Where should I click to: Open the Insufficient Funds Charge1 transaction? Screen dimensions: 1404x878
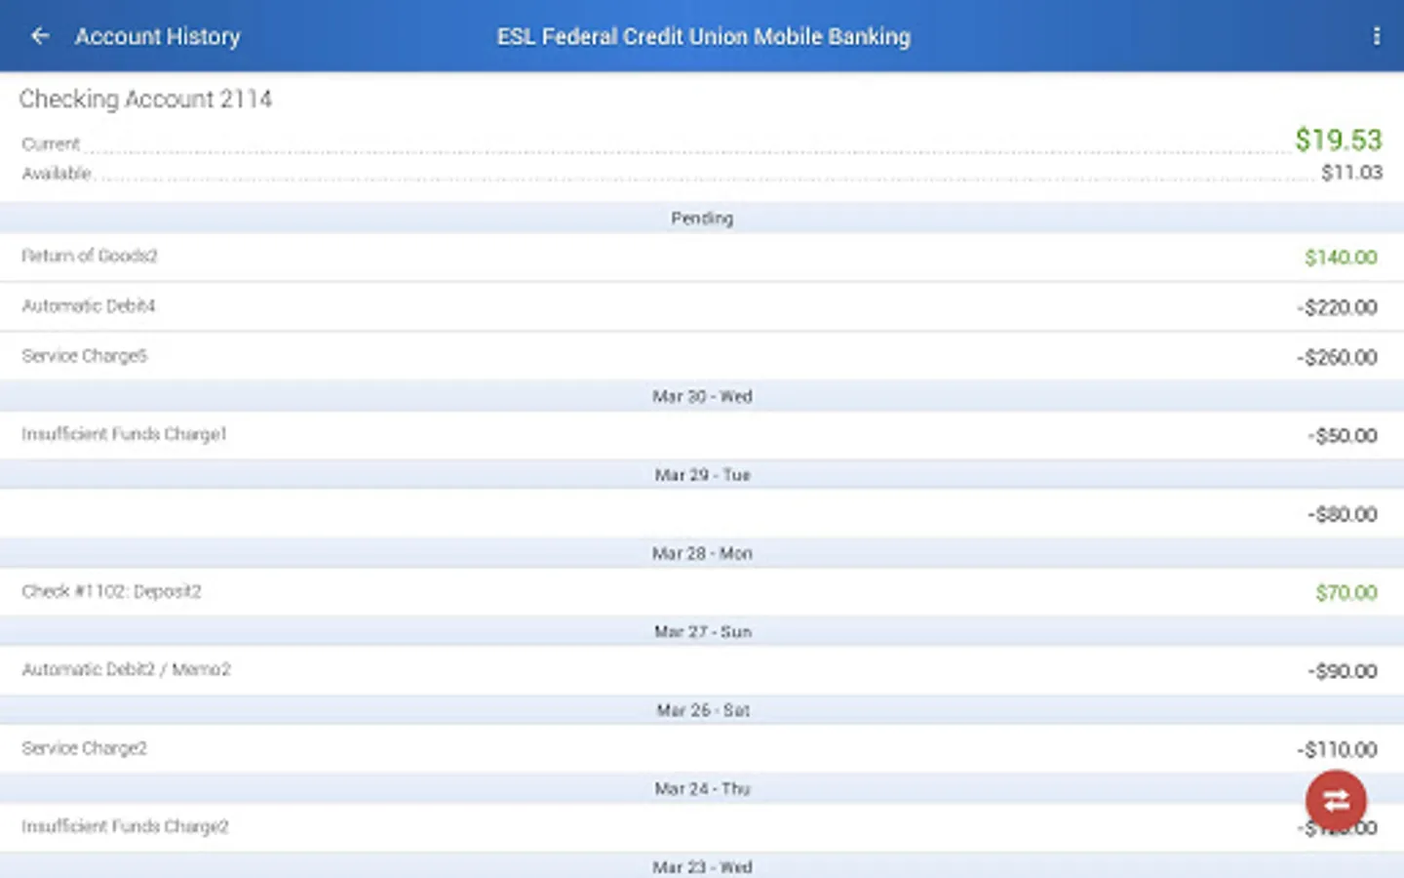(x=702, y=435)
